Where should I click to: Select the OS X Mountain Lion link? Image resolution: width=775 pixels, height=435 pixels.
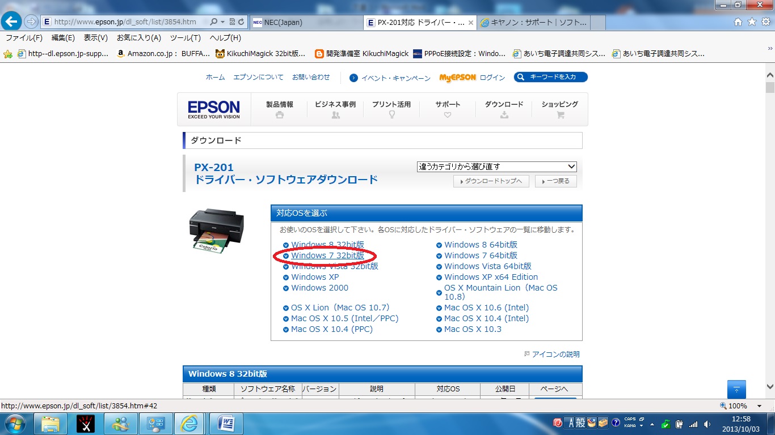pyautogui.click(x=500, y=292)
